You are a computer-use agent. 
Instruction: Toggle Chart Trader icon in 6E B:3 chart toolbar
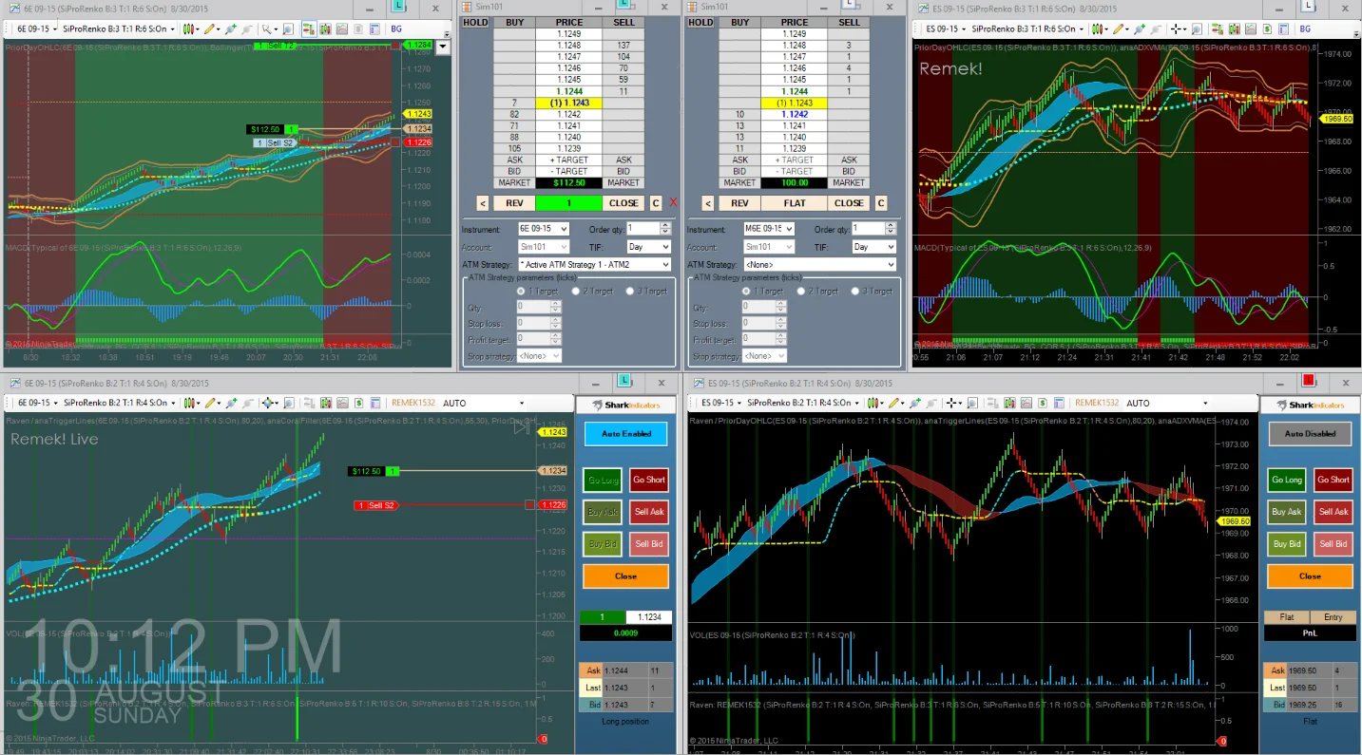(x=308, y=29)
